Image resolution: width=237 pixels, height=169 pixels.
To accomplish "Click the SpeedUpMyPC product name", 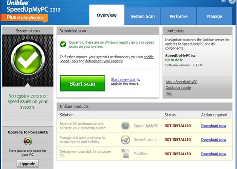I will click(146, 126).
